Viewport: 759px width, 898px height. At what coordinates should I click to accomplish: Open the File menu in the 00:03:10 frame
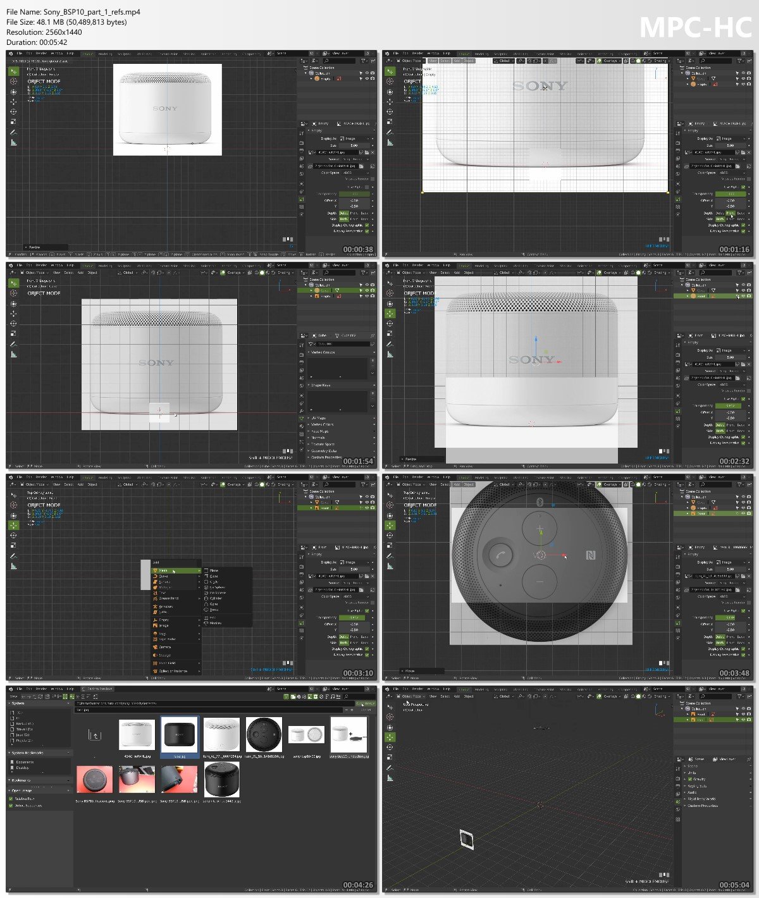(20, 477)
